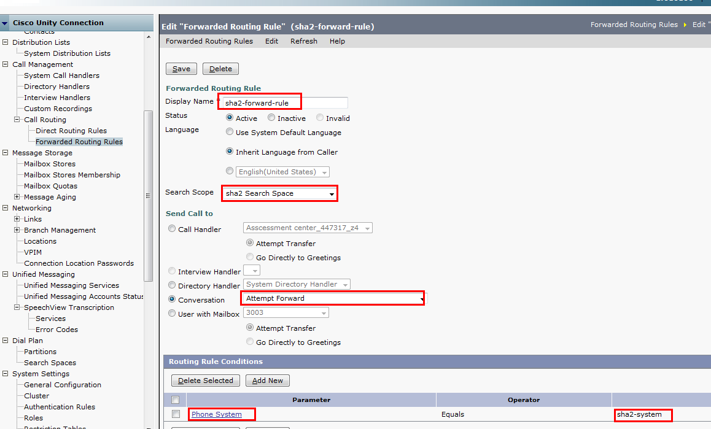The image size is (711, 429).
Task: Collapse the Call Management tree node
Action: pyautogui.click(x=6, y=64)
